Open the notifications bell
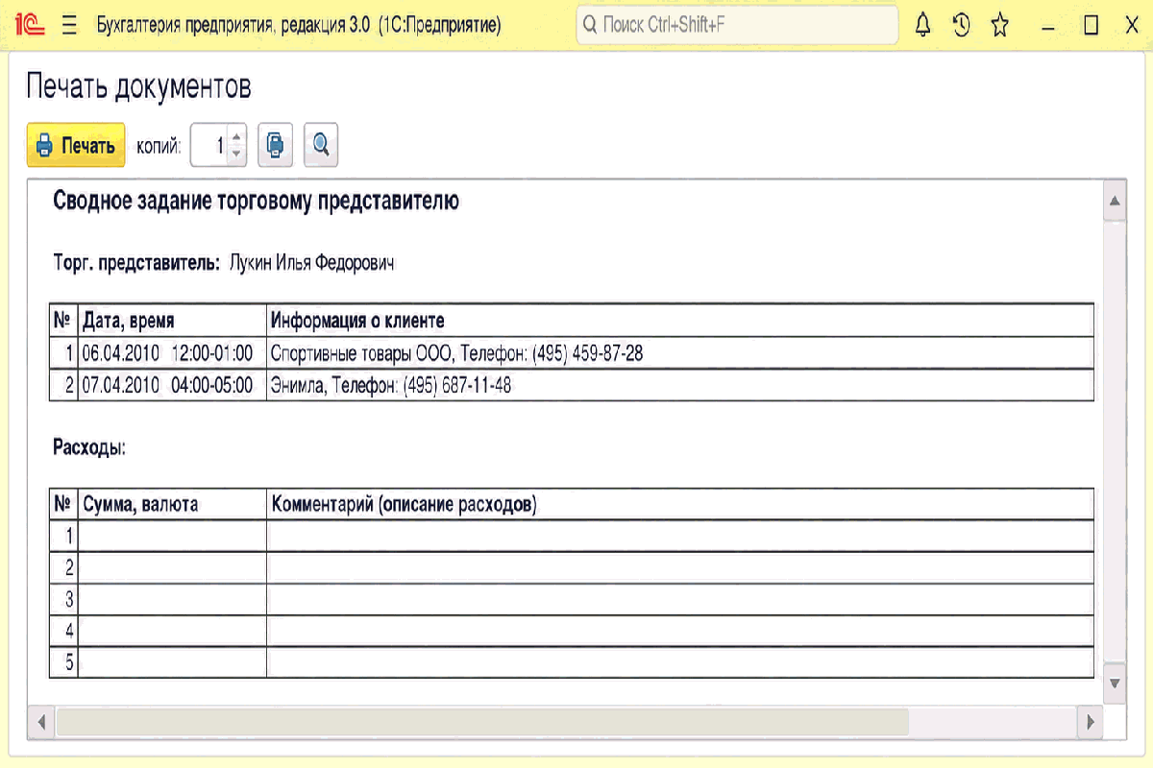1153x768 pixels. click(923, 26)
